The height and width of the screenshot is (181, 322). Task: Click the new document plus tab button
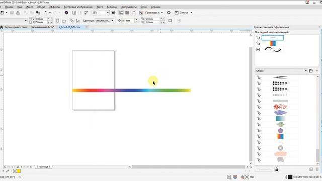click(x=87, y=27)
